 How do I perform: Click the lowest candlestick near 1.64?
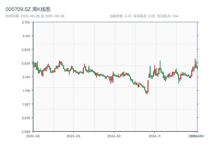pyautogui.click(x=147, y=92)
